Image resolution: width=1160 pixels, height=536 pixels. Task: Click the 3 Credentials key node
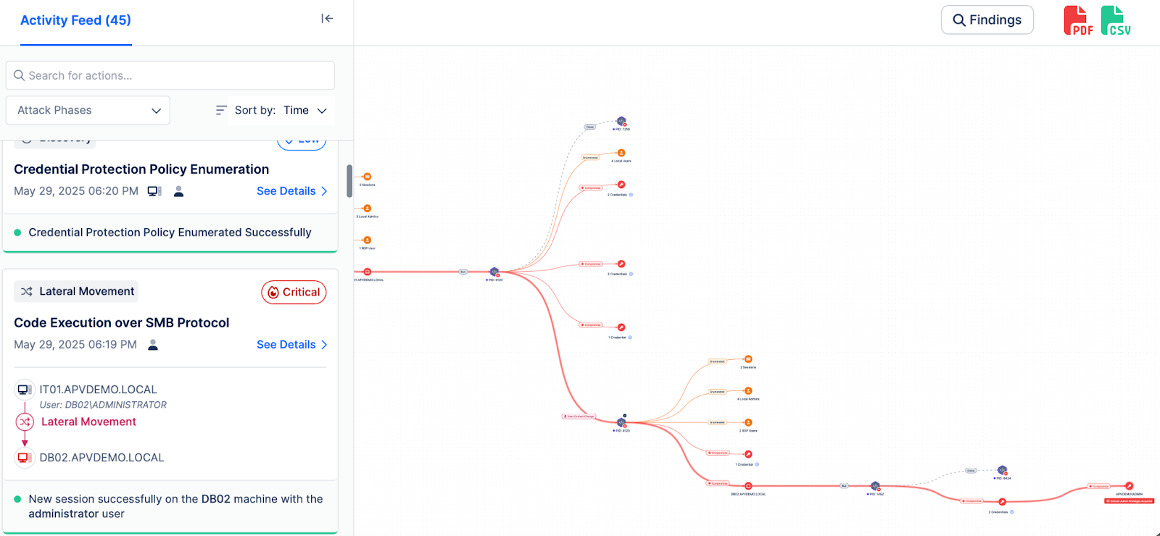621,264
